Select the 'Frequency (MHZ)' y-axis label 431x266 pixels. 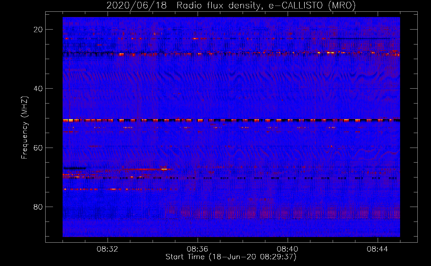pos(25,128)
